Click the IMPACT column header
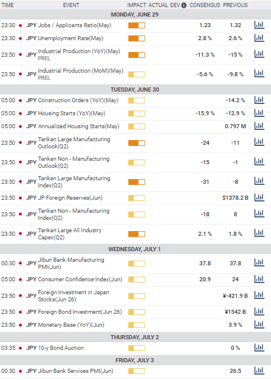 click(x=136, y=5)
